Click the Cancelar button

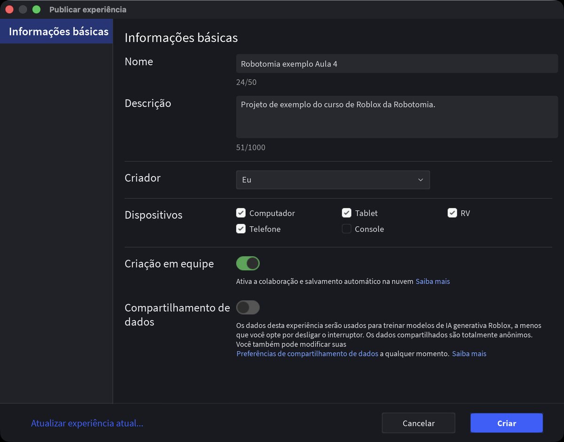(x=418, y=423)
